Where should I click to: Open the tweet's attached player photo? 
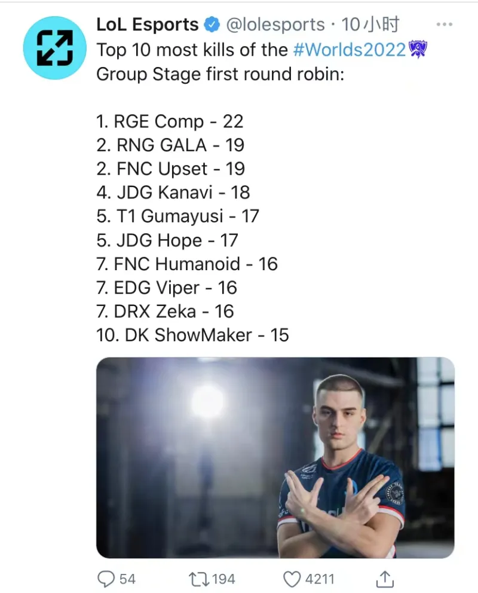(x=275, y=457)
